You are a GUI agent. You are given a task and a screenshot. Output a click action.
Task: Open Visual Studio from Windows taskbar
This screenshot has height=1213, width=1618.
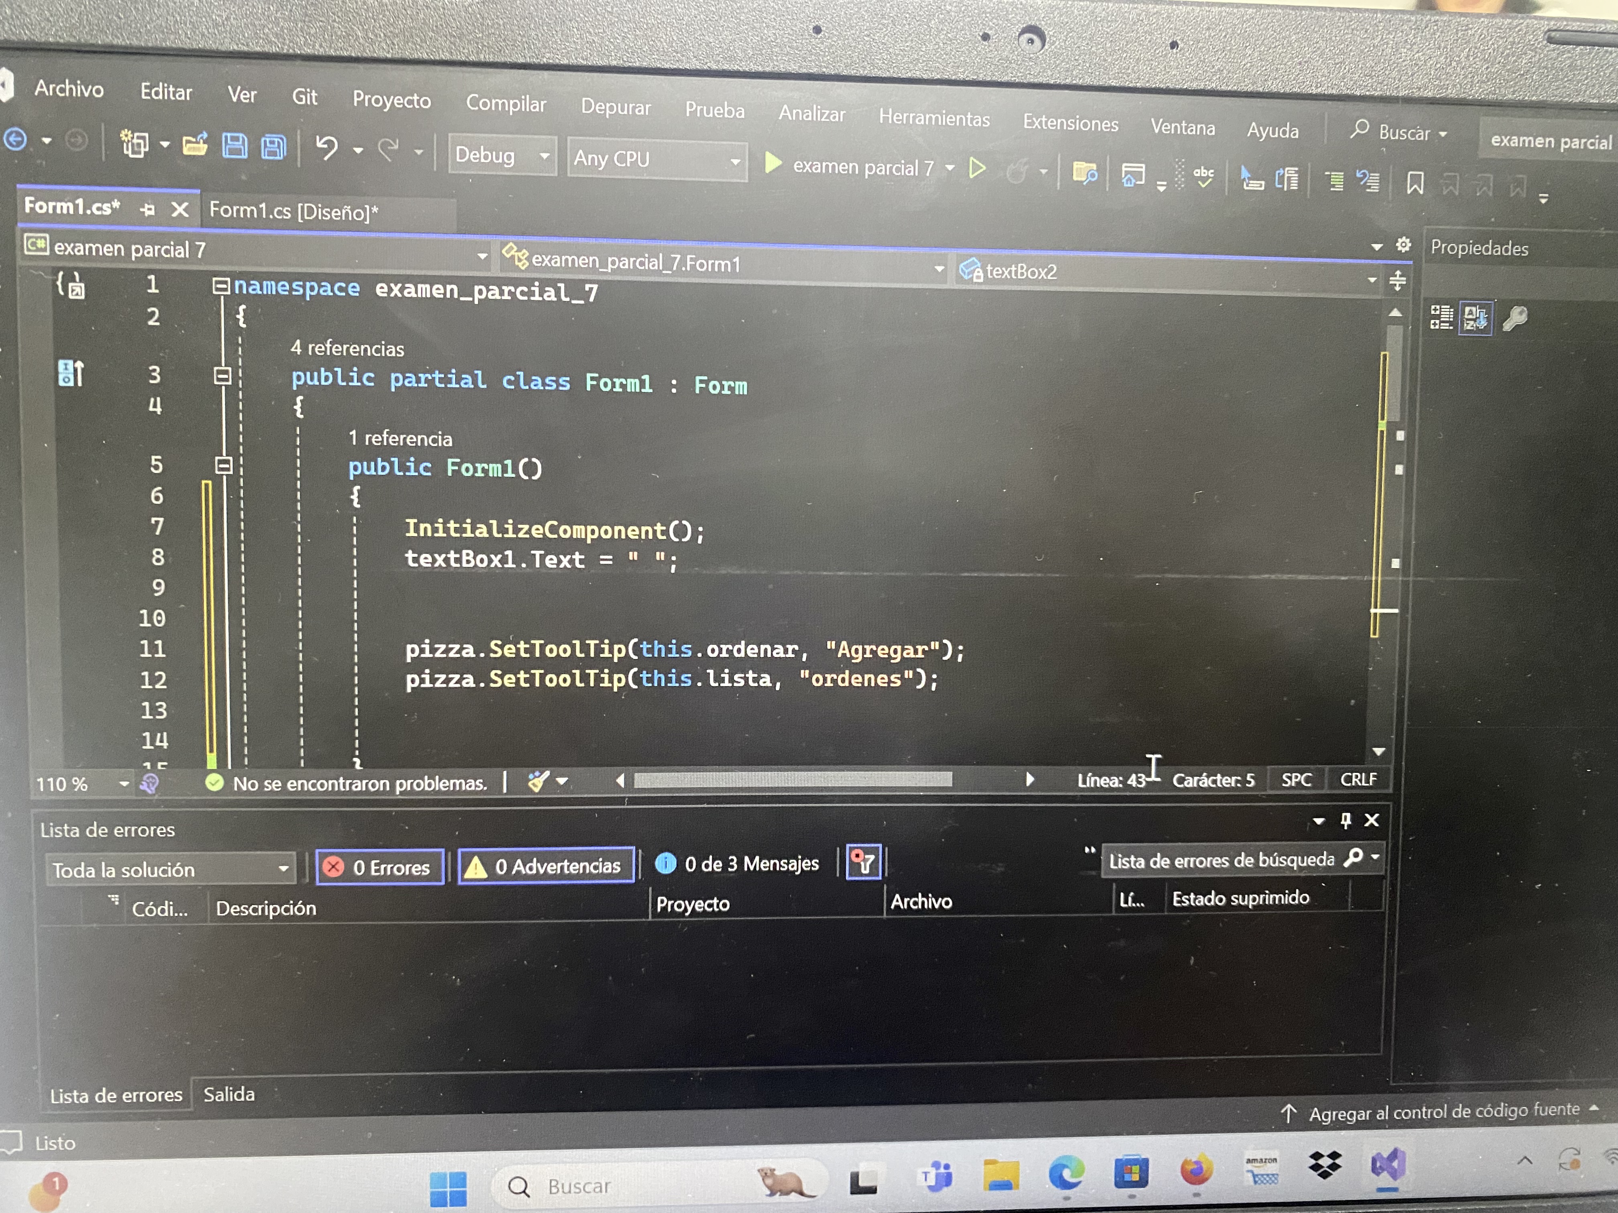pos(1388,1165)
